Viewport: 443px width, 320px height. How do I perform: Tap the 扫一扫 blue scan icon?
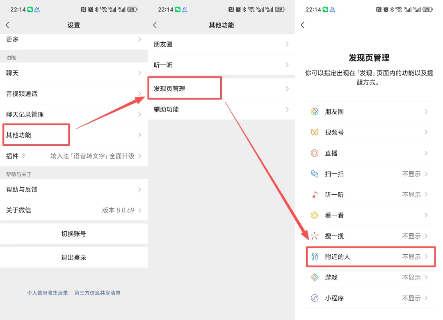315,174
